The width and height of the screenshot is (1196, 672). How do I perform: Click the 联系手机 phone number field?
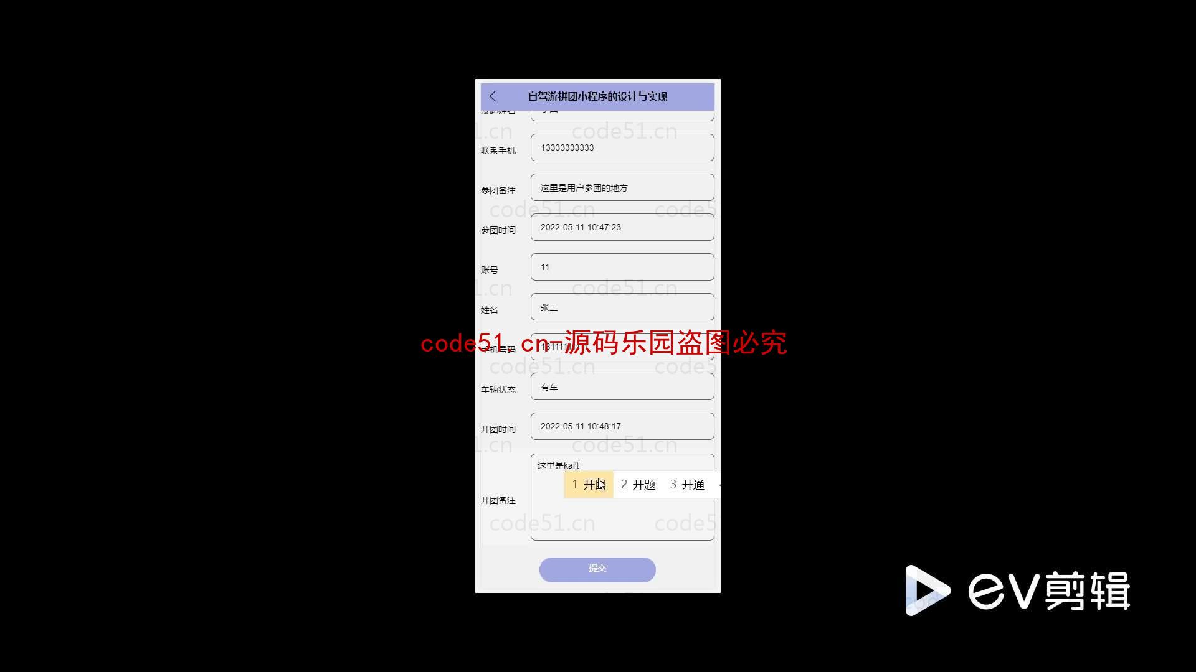(622, 147)
